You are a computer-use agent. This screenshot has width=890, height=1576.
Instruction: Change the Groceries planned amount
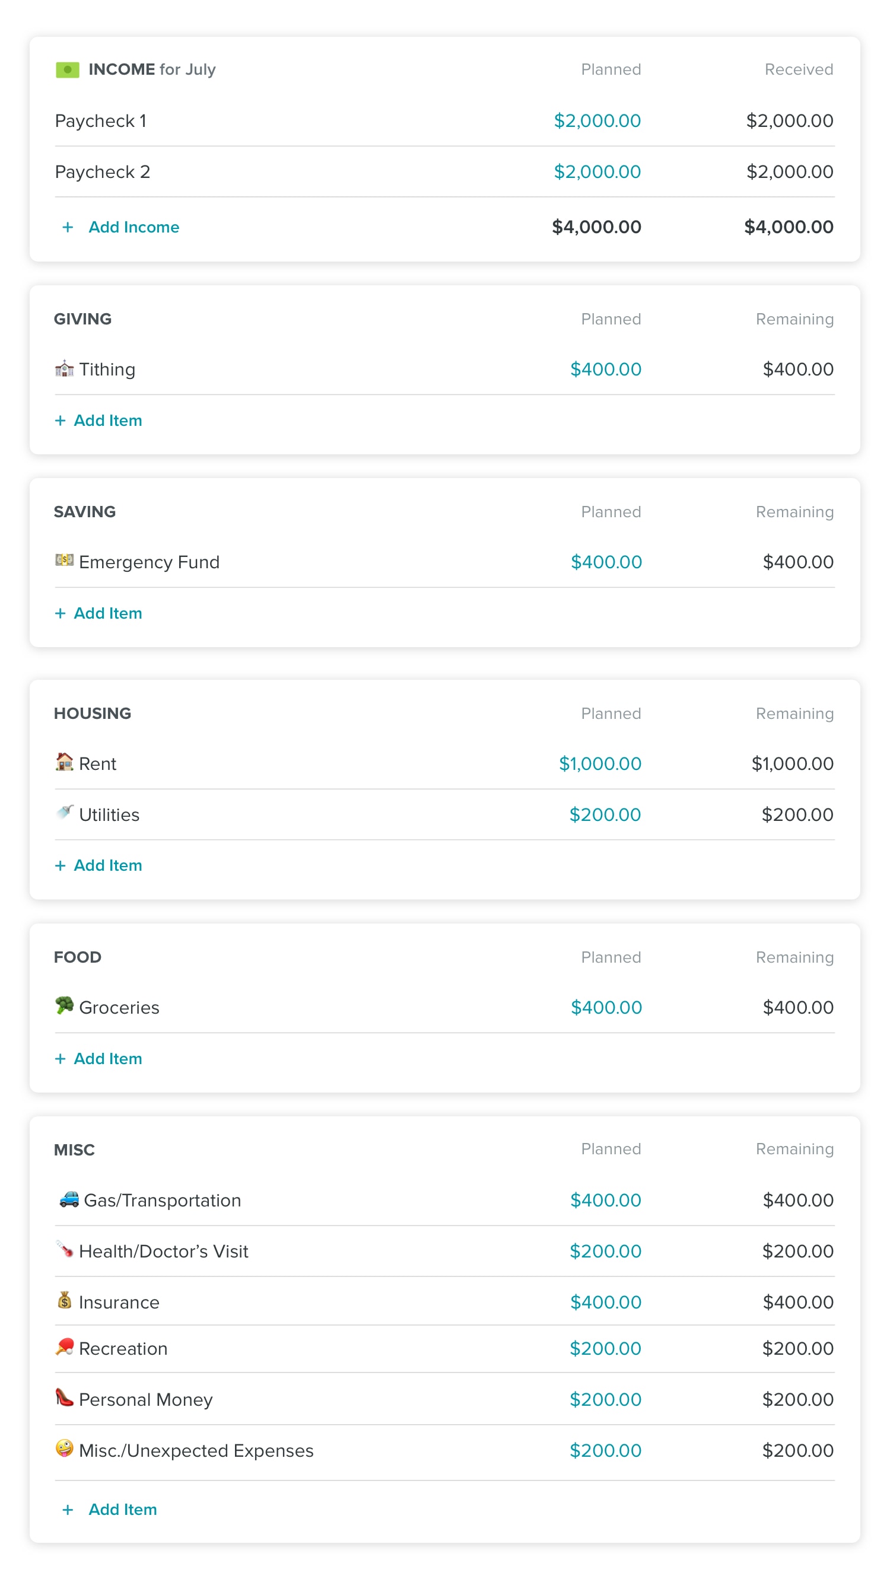605,1007
